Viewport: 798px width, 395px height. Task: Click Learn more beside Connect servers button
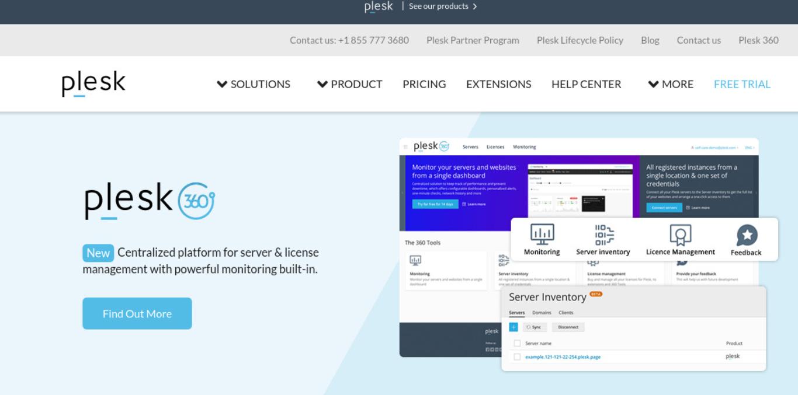pyautogui.click(x=698, y=208)
